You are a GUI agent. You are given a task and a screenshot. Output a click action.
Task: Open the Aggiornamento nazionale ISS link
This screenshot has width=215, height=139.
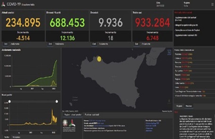(187, 35)
